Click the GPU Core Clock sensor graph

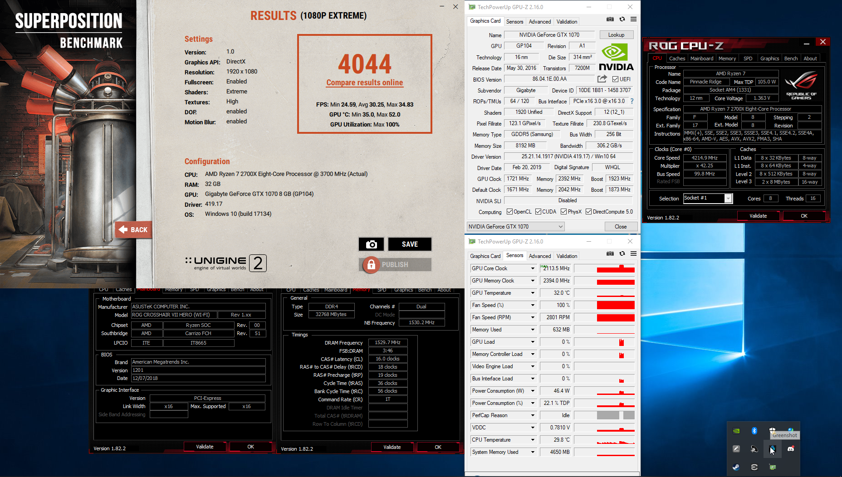(x=604, y=268)
